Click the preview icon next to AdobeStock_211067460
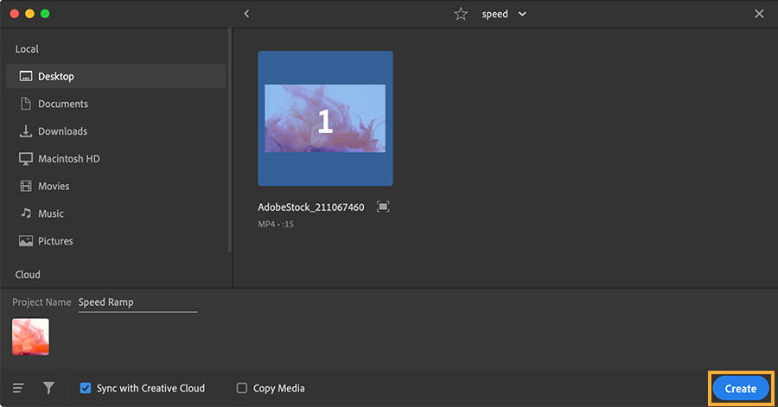This screenshot has width=778, height=407. 383,207
